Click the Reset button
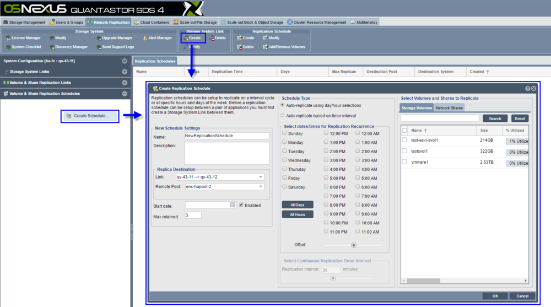 click(x=520, y=119)
